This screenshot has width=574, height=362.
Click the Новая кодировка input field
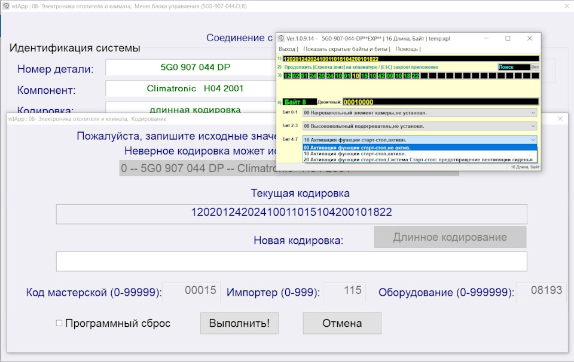coord(291,262)
